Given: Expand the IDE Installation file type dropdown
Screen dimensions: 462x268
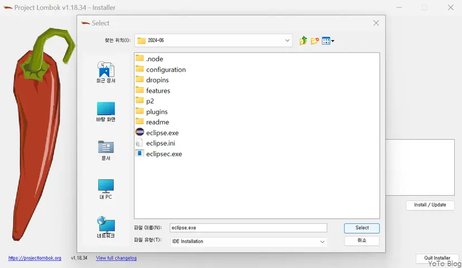Looking at the screenshot, I should click(x=323, y=241).
